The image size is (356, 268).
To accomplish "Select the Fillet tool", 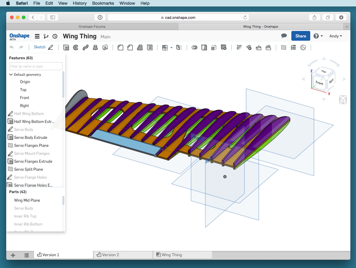I will pyautogui.click(x=120, y=47).
